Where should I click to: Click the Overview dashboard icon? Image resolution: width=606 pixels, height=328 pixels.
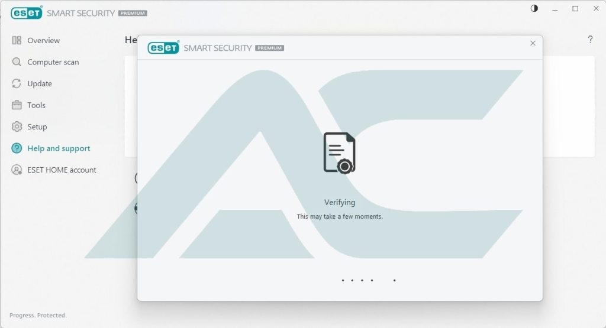(17, 41)
